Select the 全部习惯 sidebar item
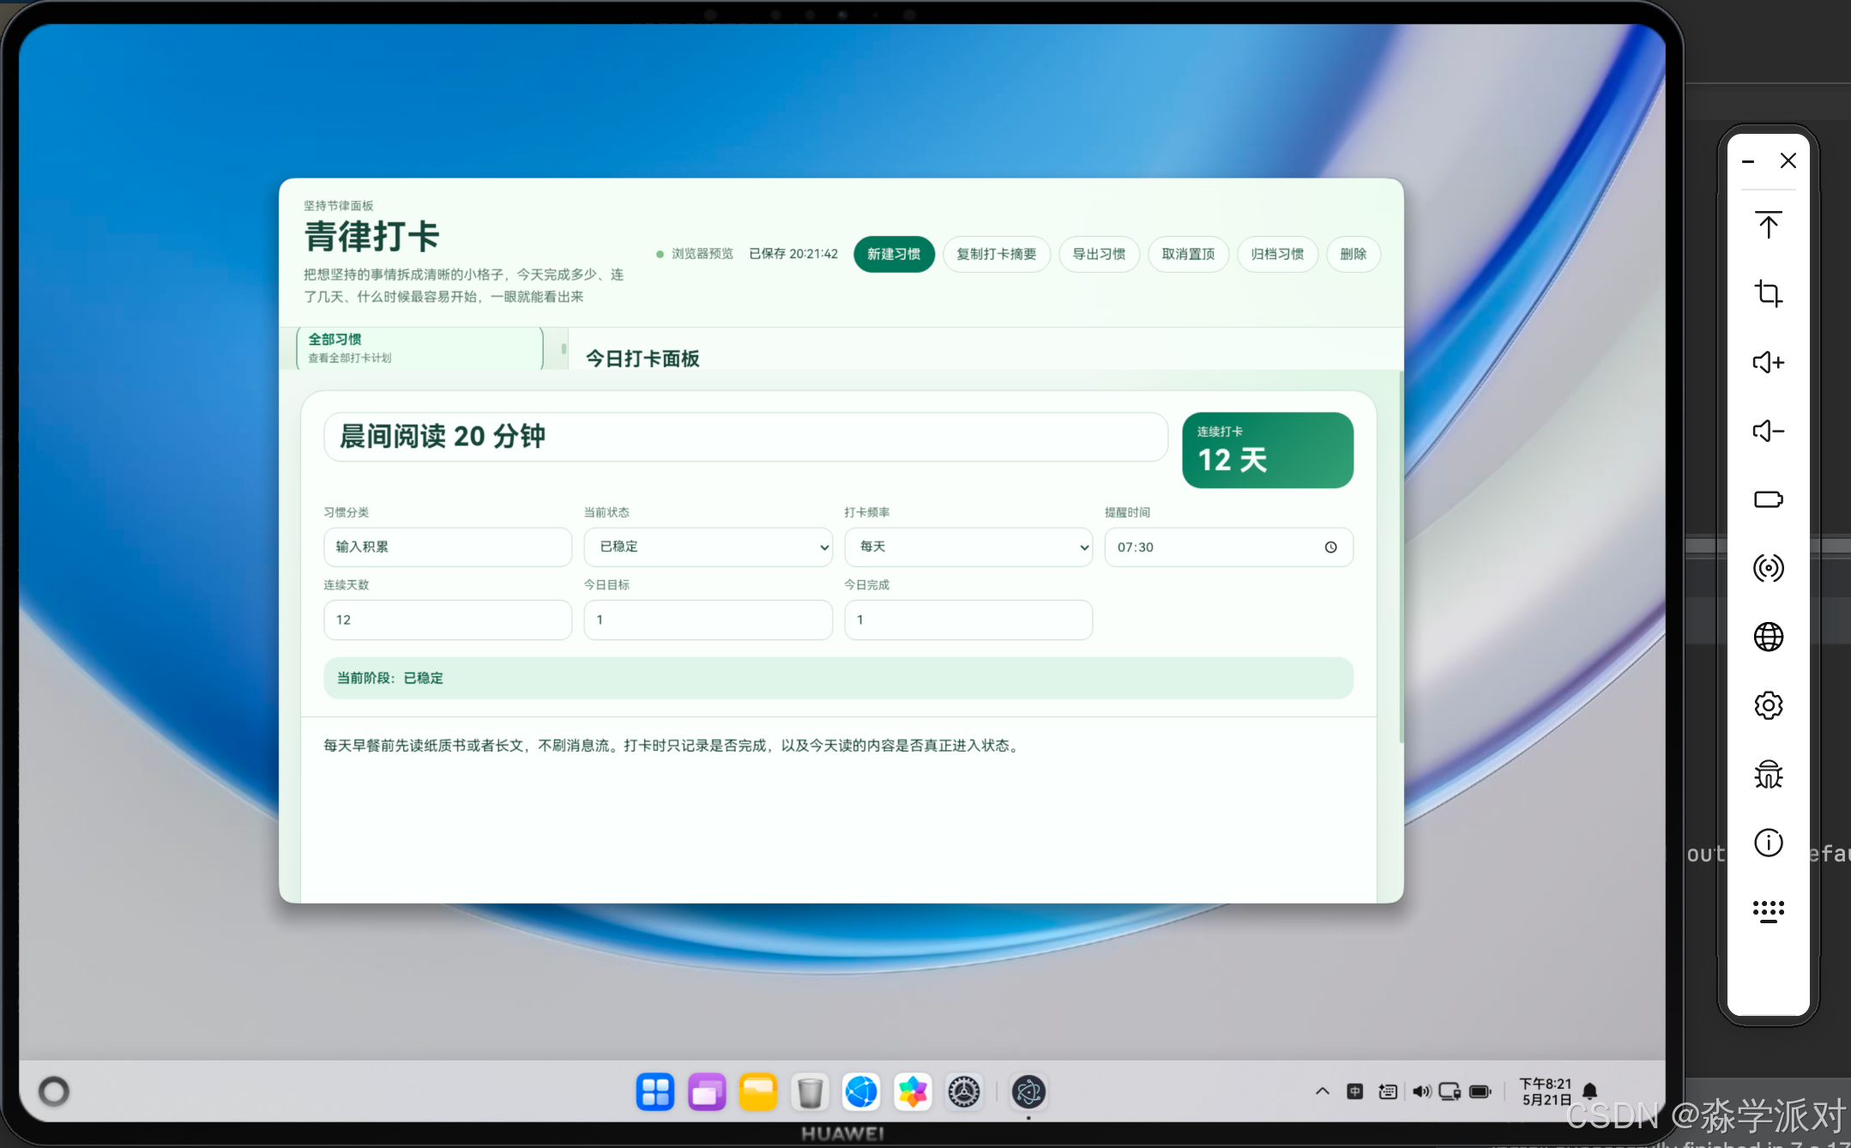This screenshot has width=1851, height=1148. (x=419, y=347)
